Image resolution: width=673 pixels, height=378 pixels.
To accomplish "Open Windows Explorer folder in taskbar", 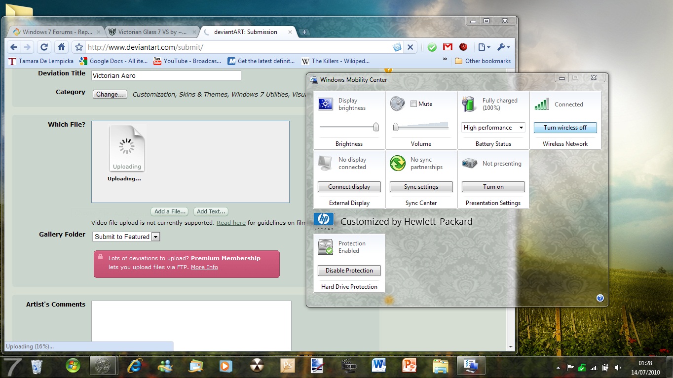I will click(440, 366).
